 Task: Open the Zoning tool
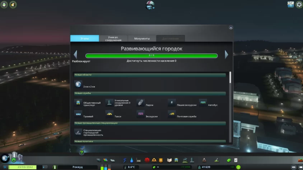point(106,160)
